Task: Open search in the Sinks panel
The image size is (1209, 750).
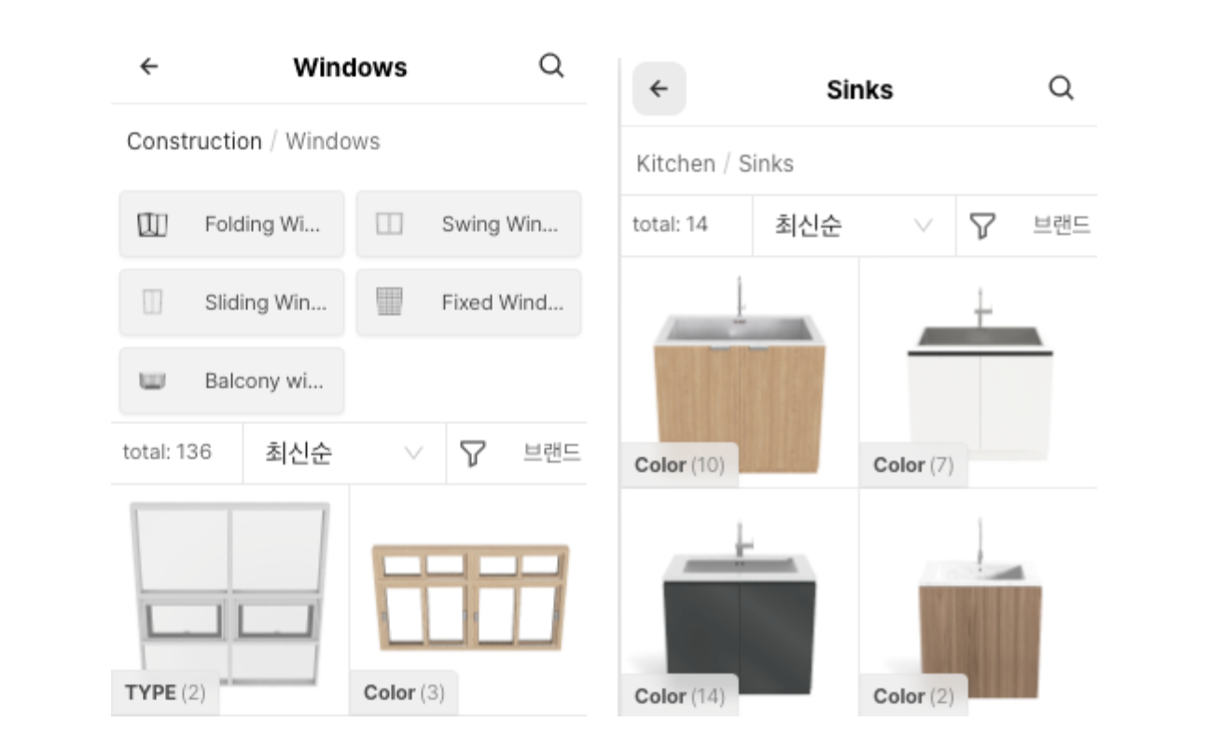Action: click(x=1061, y=89)
